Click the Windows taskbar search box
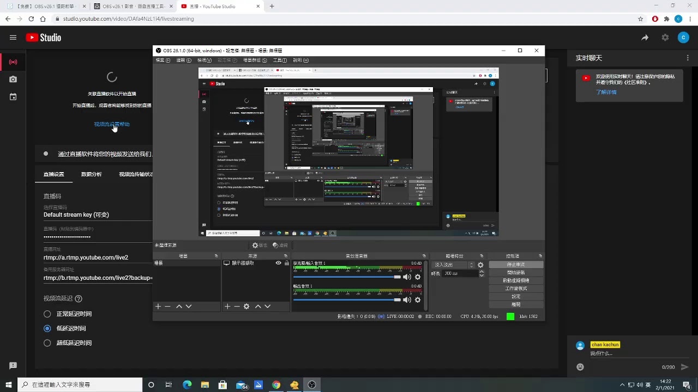Image resolution: width=698 pixels, height=392 pixels. 80,385
